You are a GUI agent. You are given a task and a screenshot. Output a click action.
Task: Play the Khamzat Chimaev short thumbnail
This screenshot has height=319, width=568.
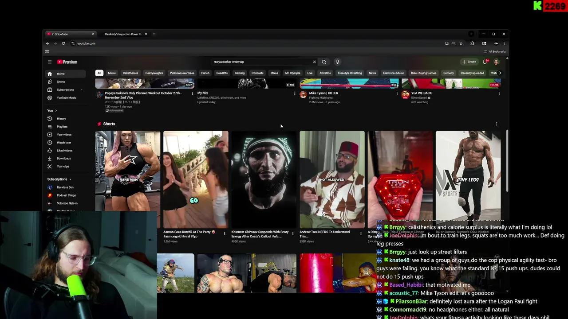pos(264,179)
